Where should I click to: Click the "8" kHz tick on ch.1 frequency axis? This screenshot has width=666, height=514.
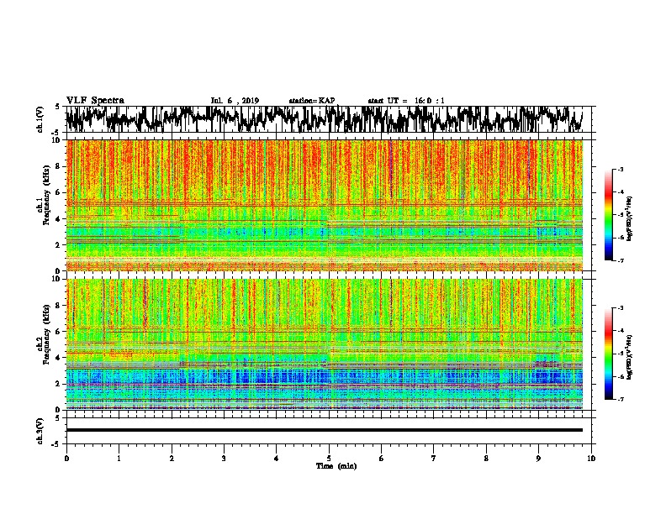tap(59, 166)
